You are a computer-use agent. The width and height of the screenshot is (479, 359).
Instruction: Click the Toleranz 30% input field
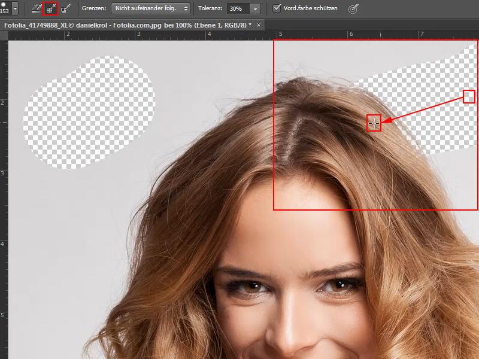[238, 9]
